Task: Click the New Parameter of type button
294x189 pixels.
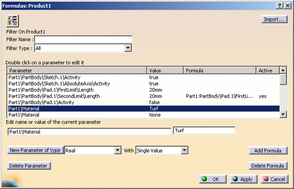Action: coord(35,150)
